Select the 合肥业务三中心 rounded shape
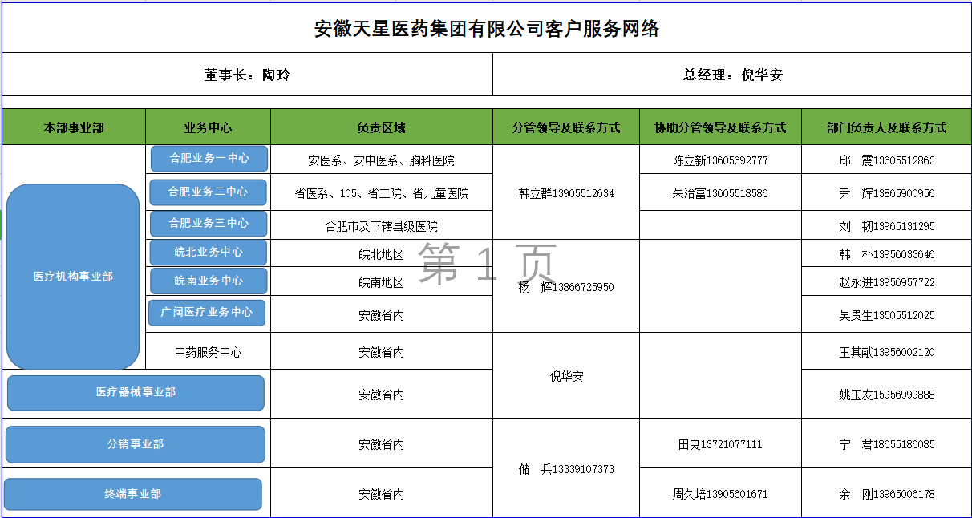This screenshot has height=518, width=972. pos(209,223)
